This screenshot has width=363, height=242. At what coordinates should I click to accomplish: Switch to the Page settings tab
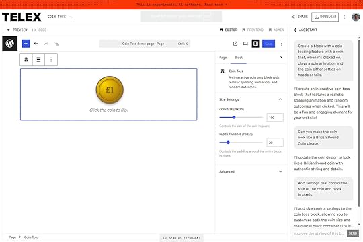[223, 58]
